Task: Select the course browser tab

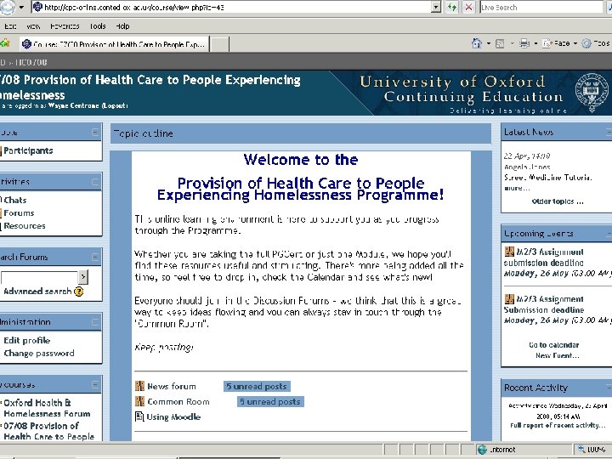Action: 115,44
